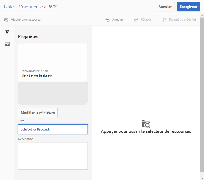
Task: Open Paramètre prédéfini preset label
Action: pos(183,20)
